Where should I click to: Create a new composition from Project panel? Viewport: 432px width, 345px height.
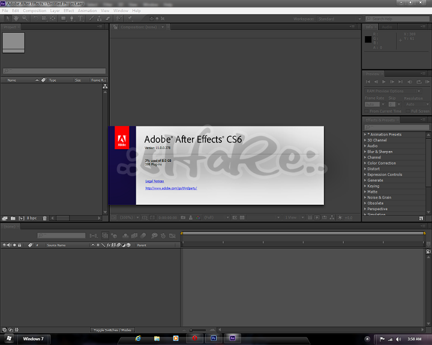click(22, 218)
